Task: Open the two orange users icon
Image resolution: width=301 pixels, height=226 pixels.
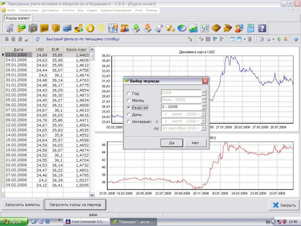Action: [x=124, y=28]
